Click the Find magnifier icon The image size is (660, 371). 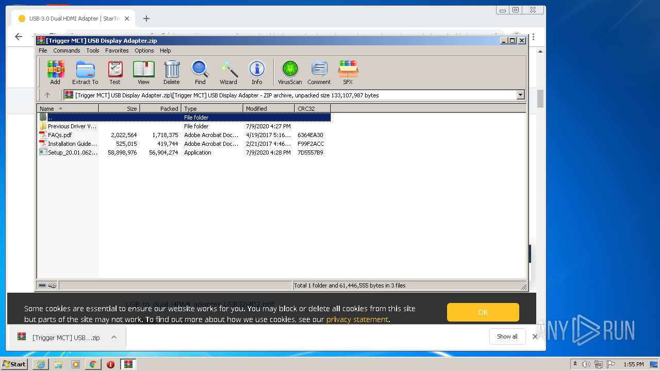point(200,72)
